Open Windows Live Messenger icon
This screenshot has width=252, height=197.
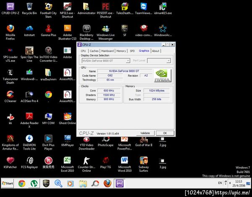pos(105,32)
